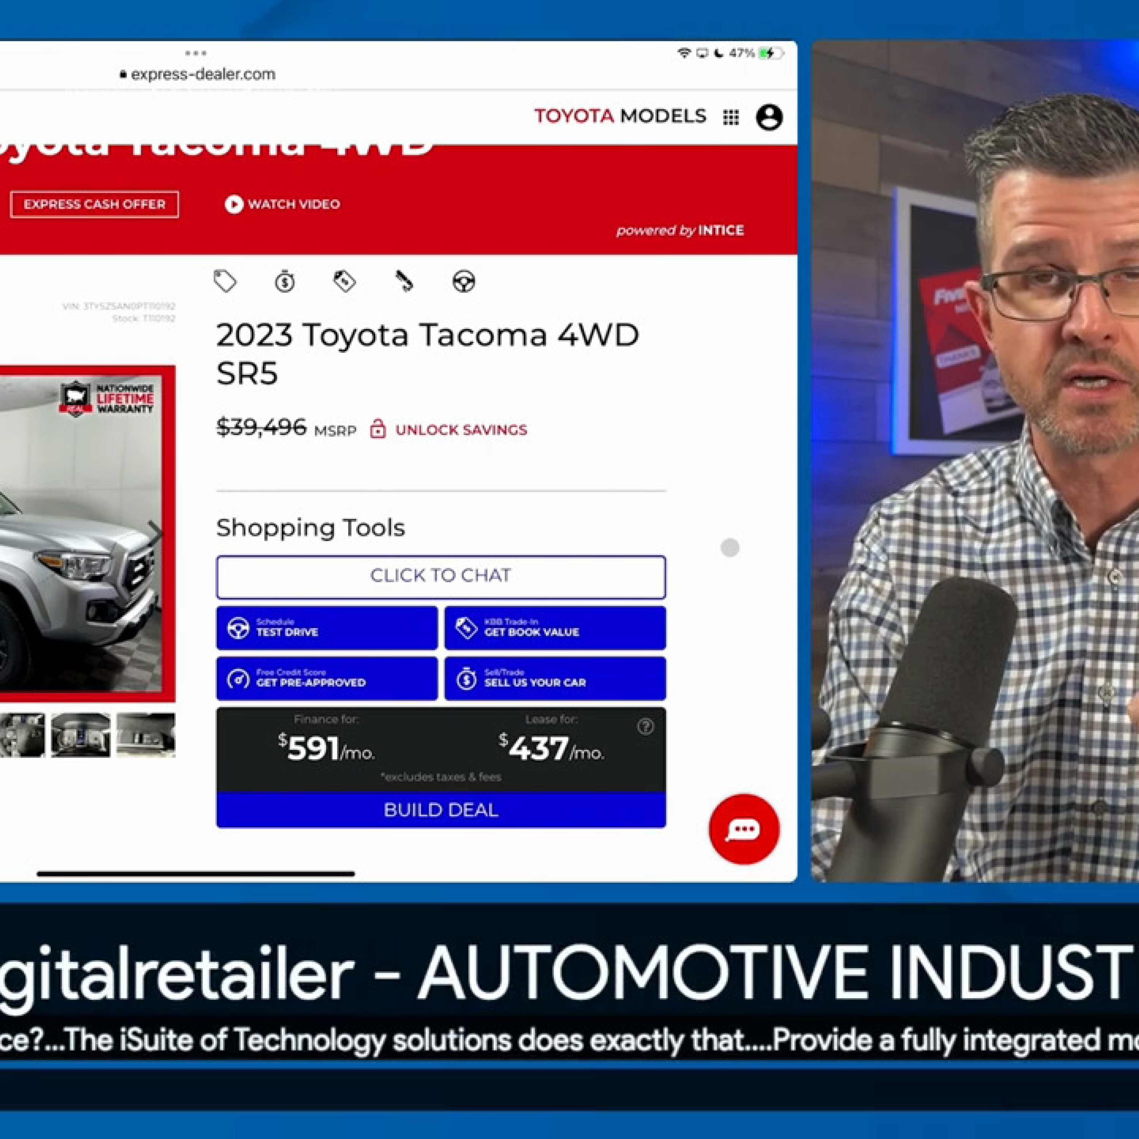The width and height of the screenshot is (1139, 1139).
Task: Click the 2023 Toyota Tacoma 4WD SR5 title
Action: click(x=428, y=354)
